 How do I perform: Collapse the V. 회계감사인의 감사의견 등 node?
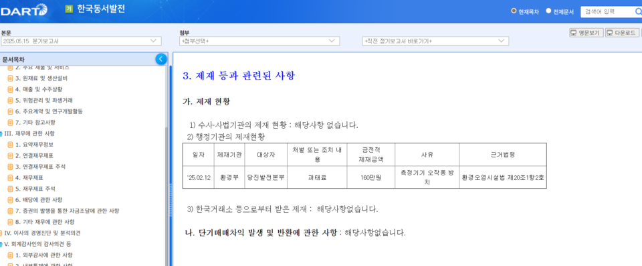click(x=1, y=244)
